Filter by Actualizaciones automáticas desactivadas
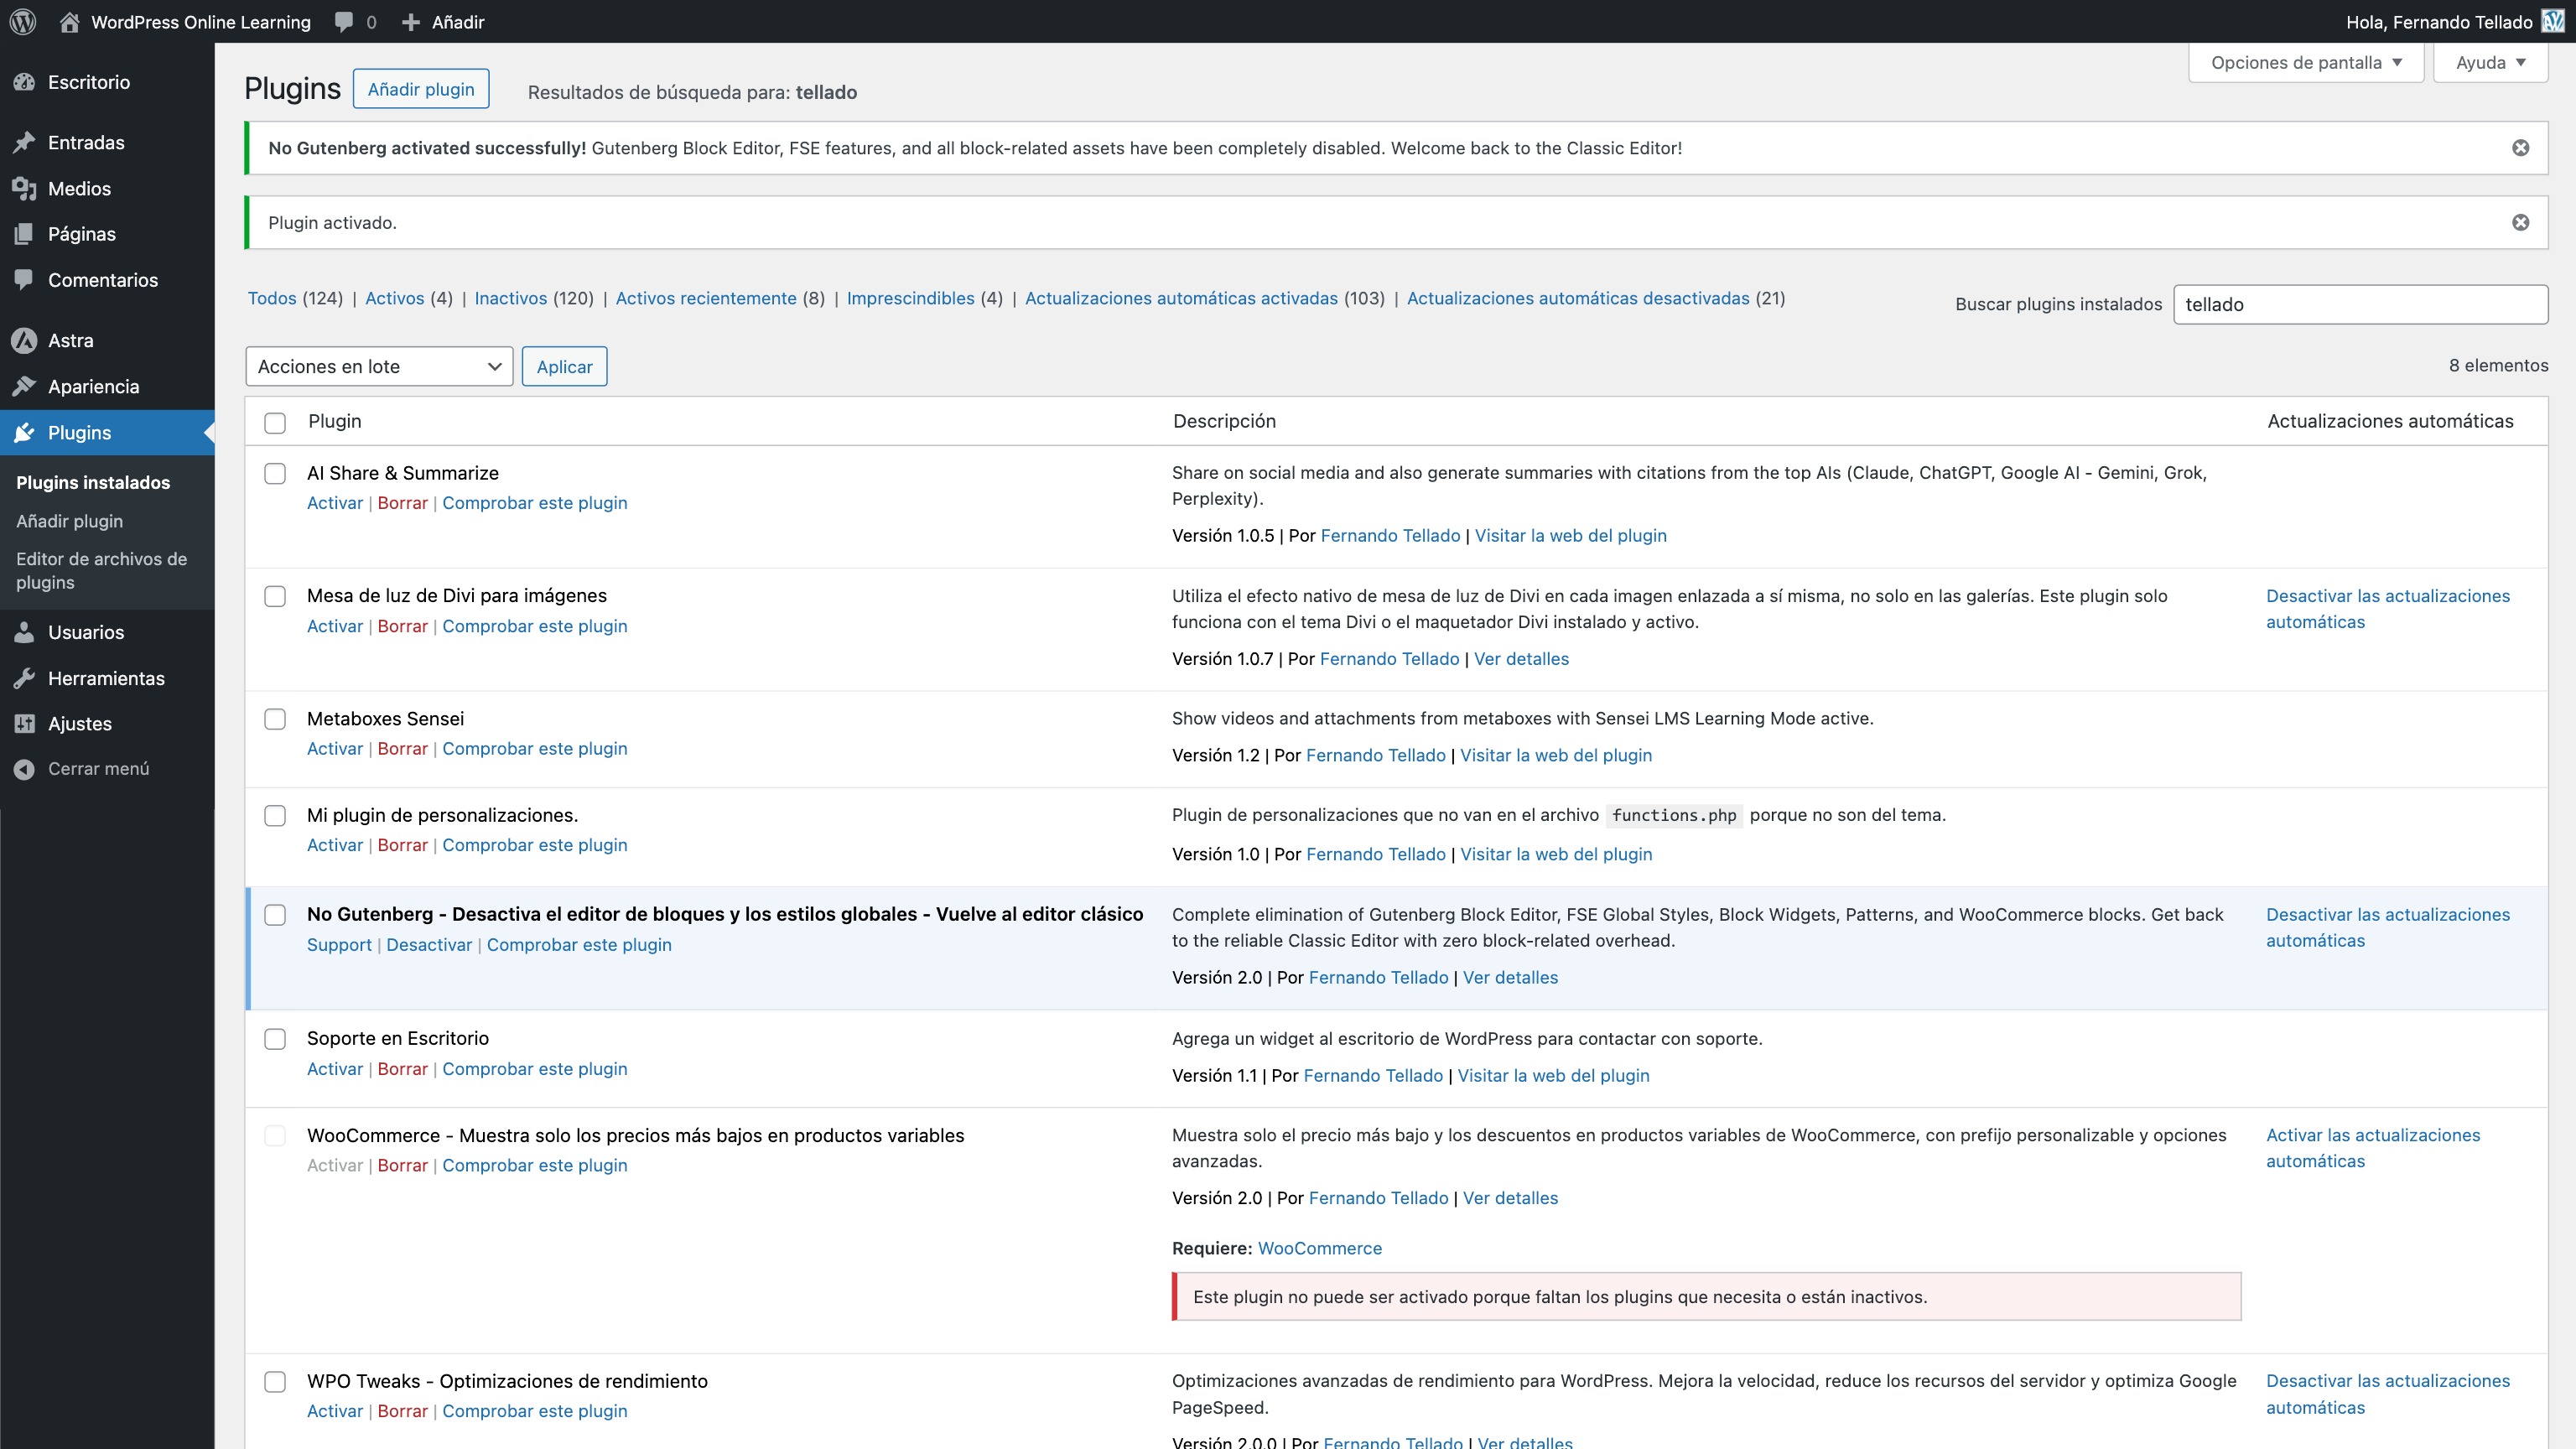Viewport: 2576px width, 1449px height. point(1578,298)
